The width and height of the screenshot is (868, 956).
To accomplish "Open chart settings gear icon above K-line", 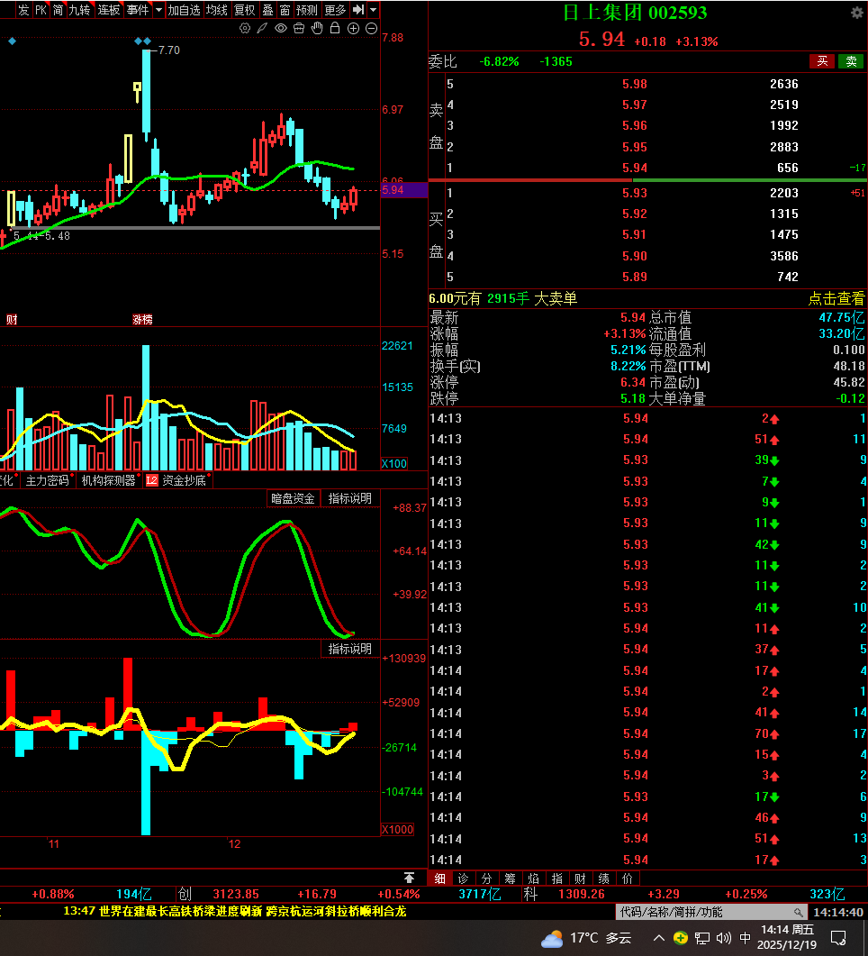I will (x=245, y=29).
